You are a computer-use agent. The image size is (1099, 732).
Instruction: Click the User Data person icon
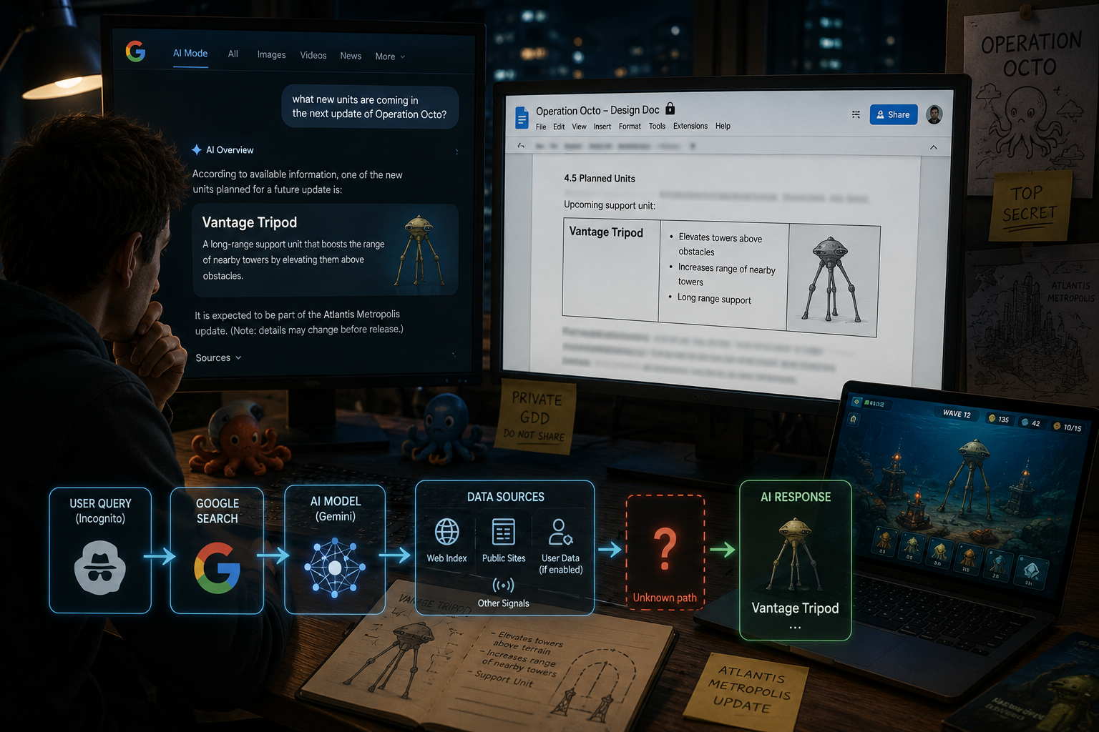(x=560, y=532)
